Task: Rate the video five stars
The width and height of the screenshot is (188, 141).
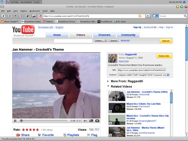Action: pos(37,130)
